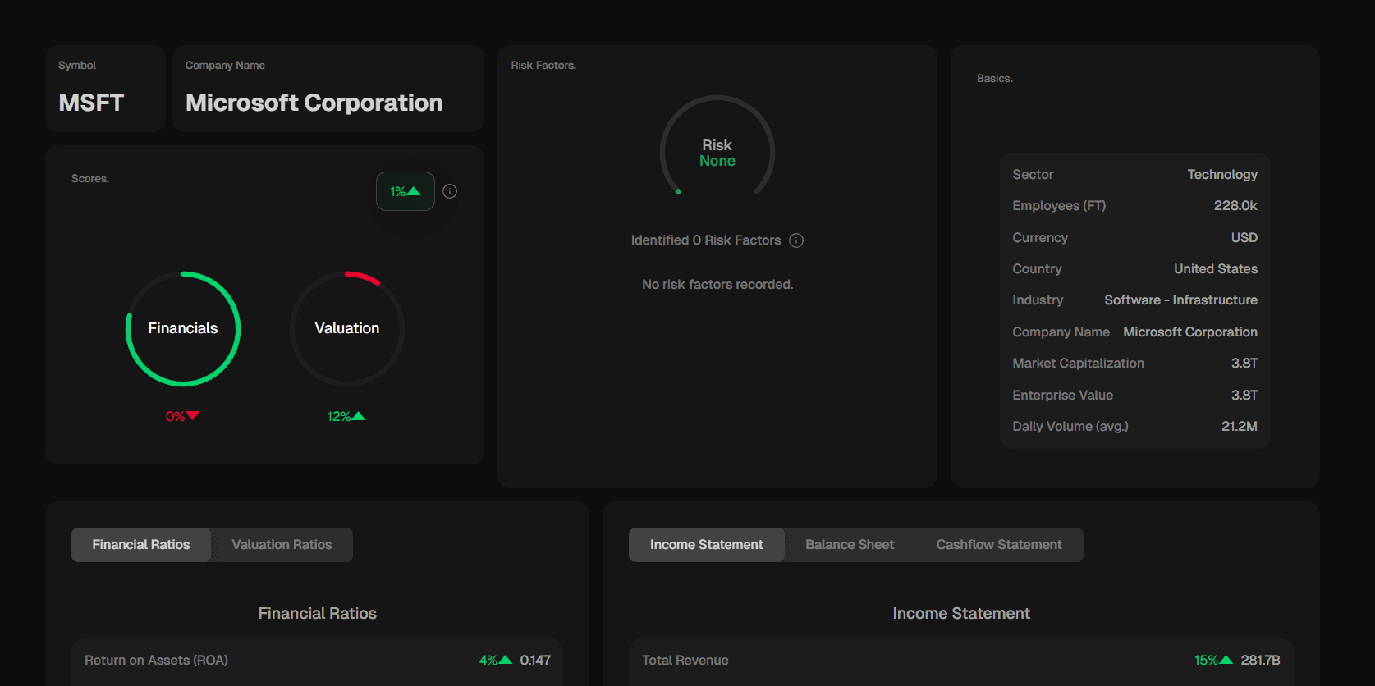This screenshot has height=686, width=1375.
Task: Click the green up arrow beside Valuation 12%
Action: (x=359, y=416)
